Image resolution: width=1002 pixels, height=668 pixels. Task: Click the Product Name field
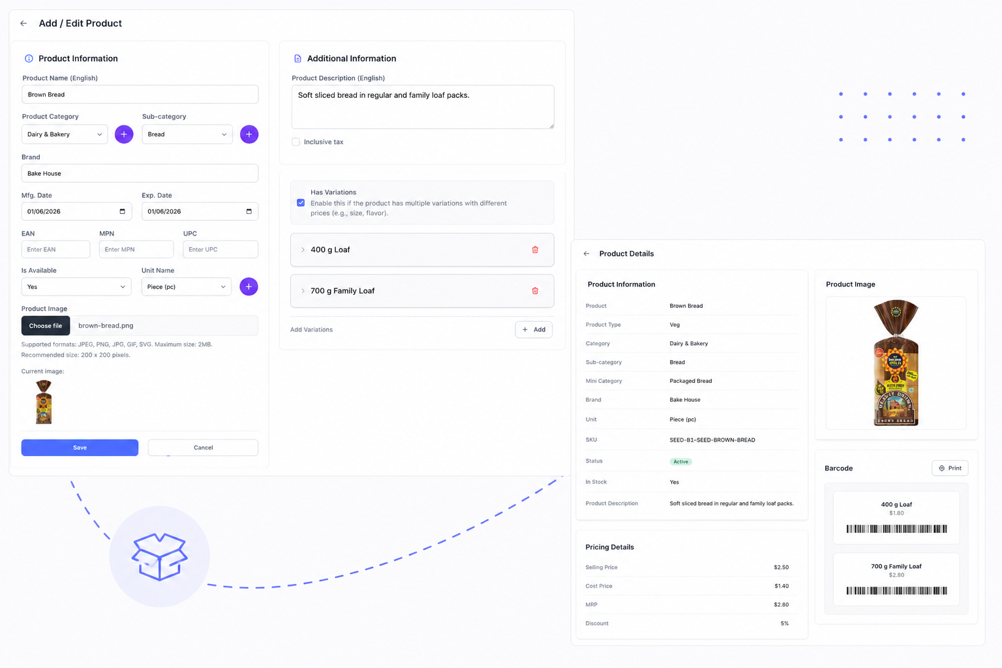(x=140, y=95)
